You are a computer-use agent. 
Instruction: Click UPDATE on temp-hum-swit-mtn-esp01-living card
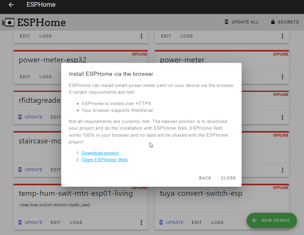point(34,222)
